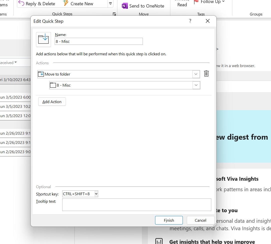Image resolution: width=271 pixels, height=244 pixels.
Task: Click the OneNote icon in the ribbon
Action: click(125, 6)
